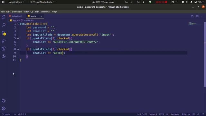Close the app.js tab
This screenshot has width=206, height=116.
(x=42, y=16)
